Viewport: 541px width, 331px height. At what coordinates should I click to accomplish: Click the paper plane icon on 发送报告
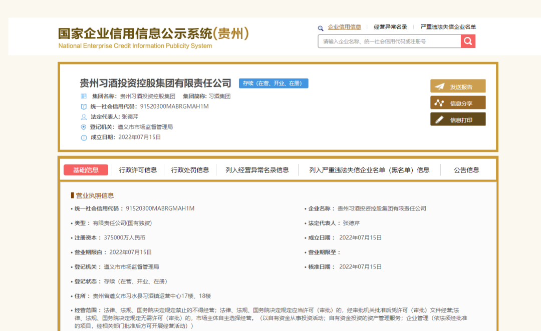pyautogui.click(x=440, y=86)
